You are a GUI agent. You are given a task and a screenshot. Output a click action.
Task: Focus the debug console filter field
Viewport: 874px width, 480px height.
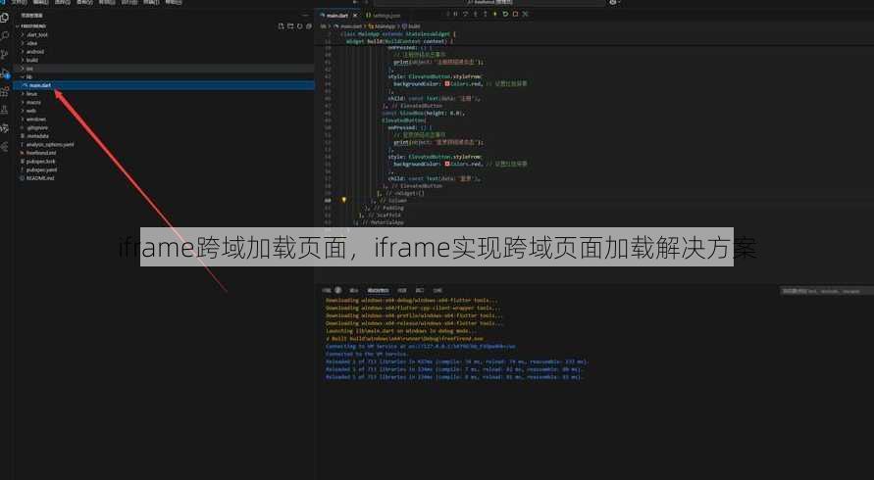point(826,291)
